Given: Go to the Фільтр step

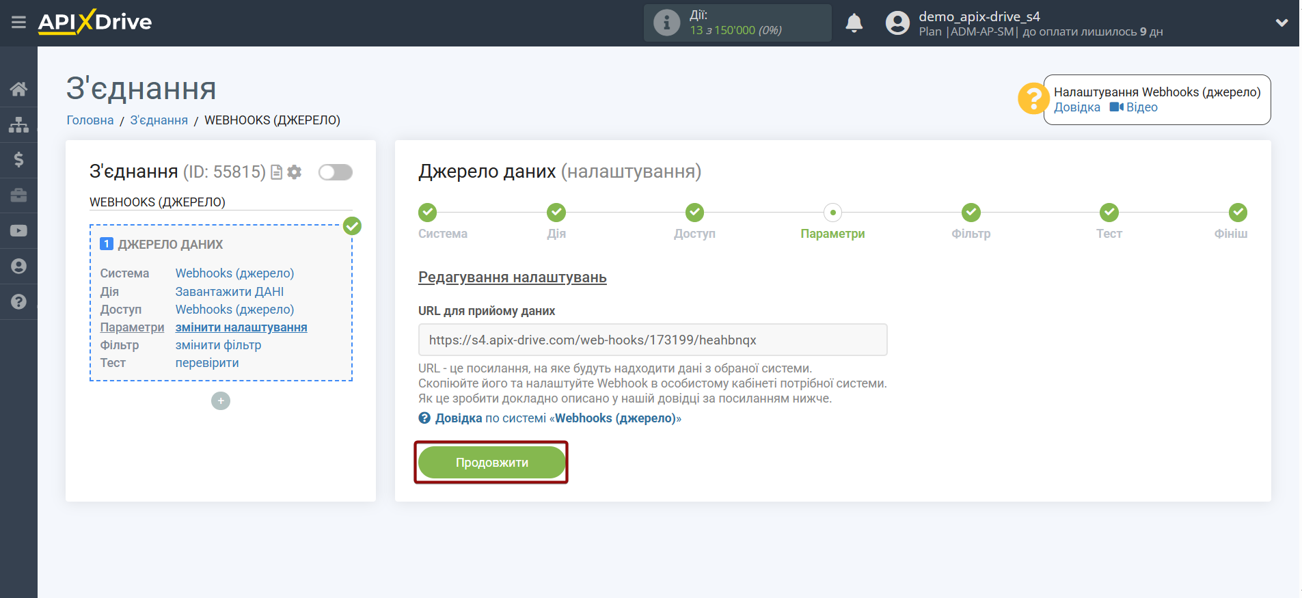Looking at the screenshot, I should coord(971,213).
